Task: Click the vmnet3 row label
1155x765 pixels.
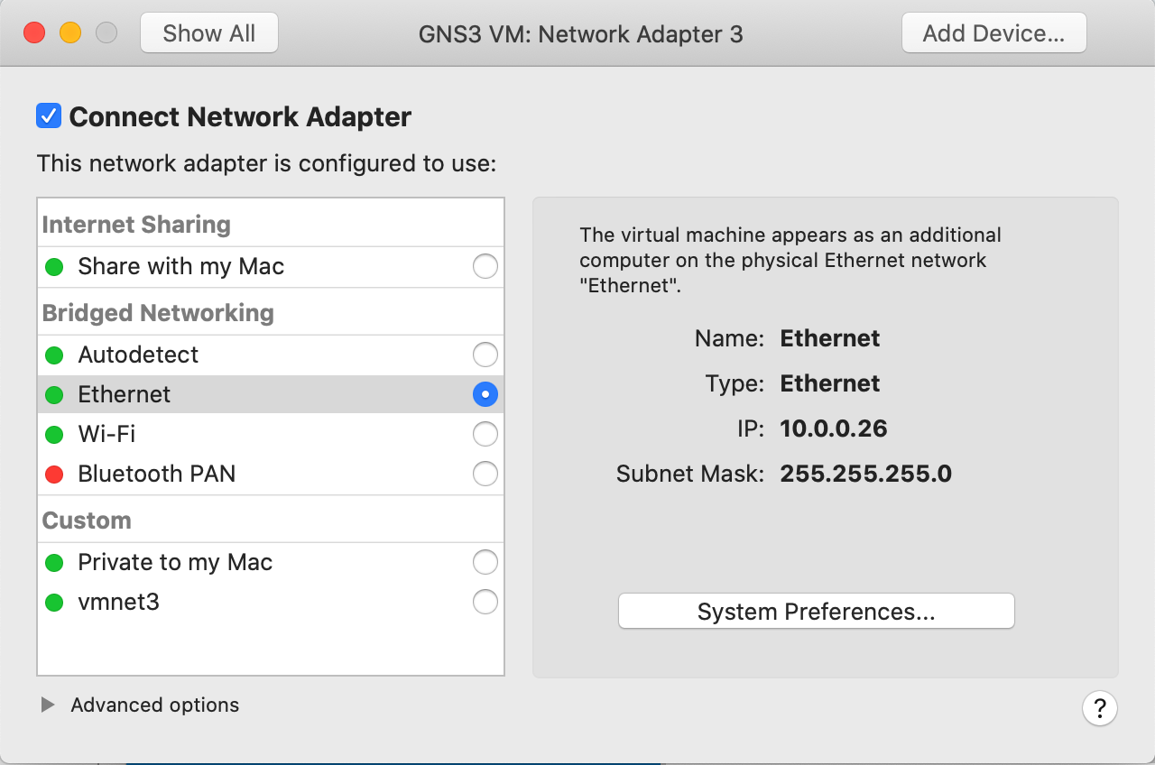Action: 119,602
